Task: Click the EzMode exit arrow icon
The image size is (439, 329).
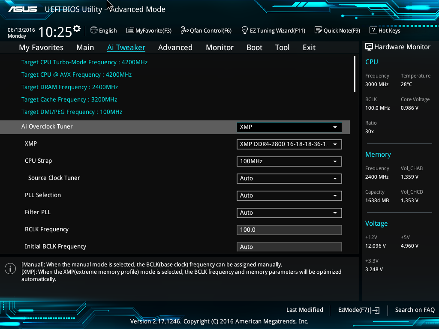Action: point(376,310)
